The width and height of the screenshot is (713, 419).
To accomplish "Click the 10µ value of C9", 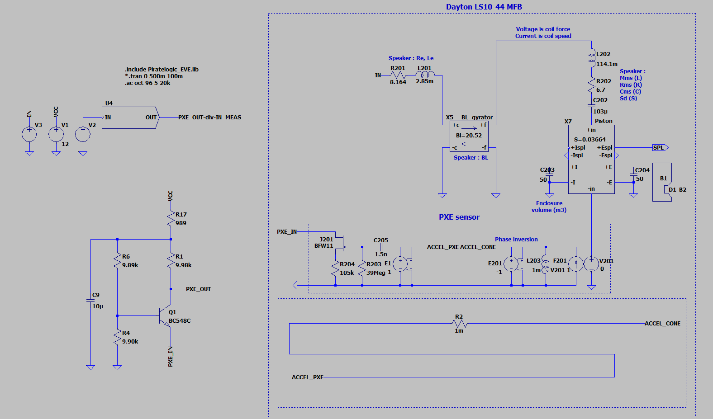I will pos(98,306).
